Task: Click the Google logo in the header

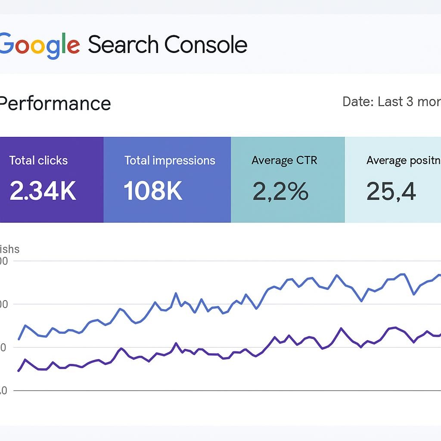Action: (x=40, y=45)
